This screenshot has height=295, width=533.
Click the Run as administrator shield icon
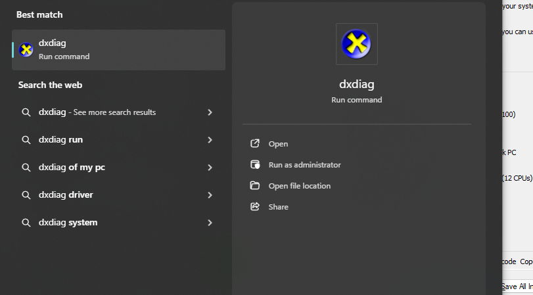click(255, 164)
